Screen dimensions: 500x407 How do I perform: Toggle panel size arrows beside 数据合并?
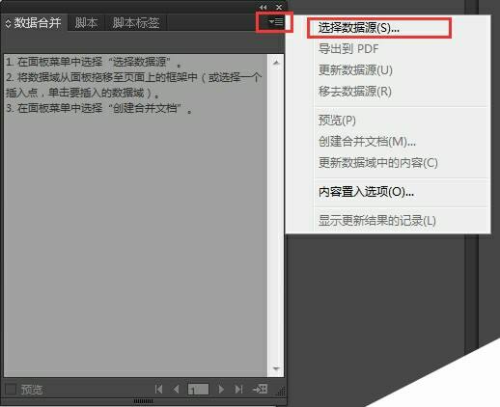[x=8, y=23]
